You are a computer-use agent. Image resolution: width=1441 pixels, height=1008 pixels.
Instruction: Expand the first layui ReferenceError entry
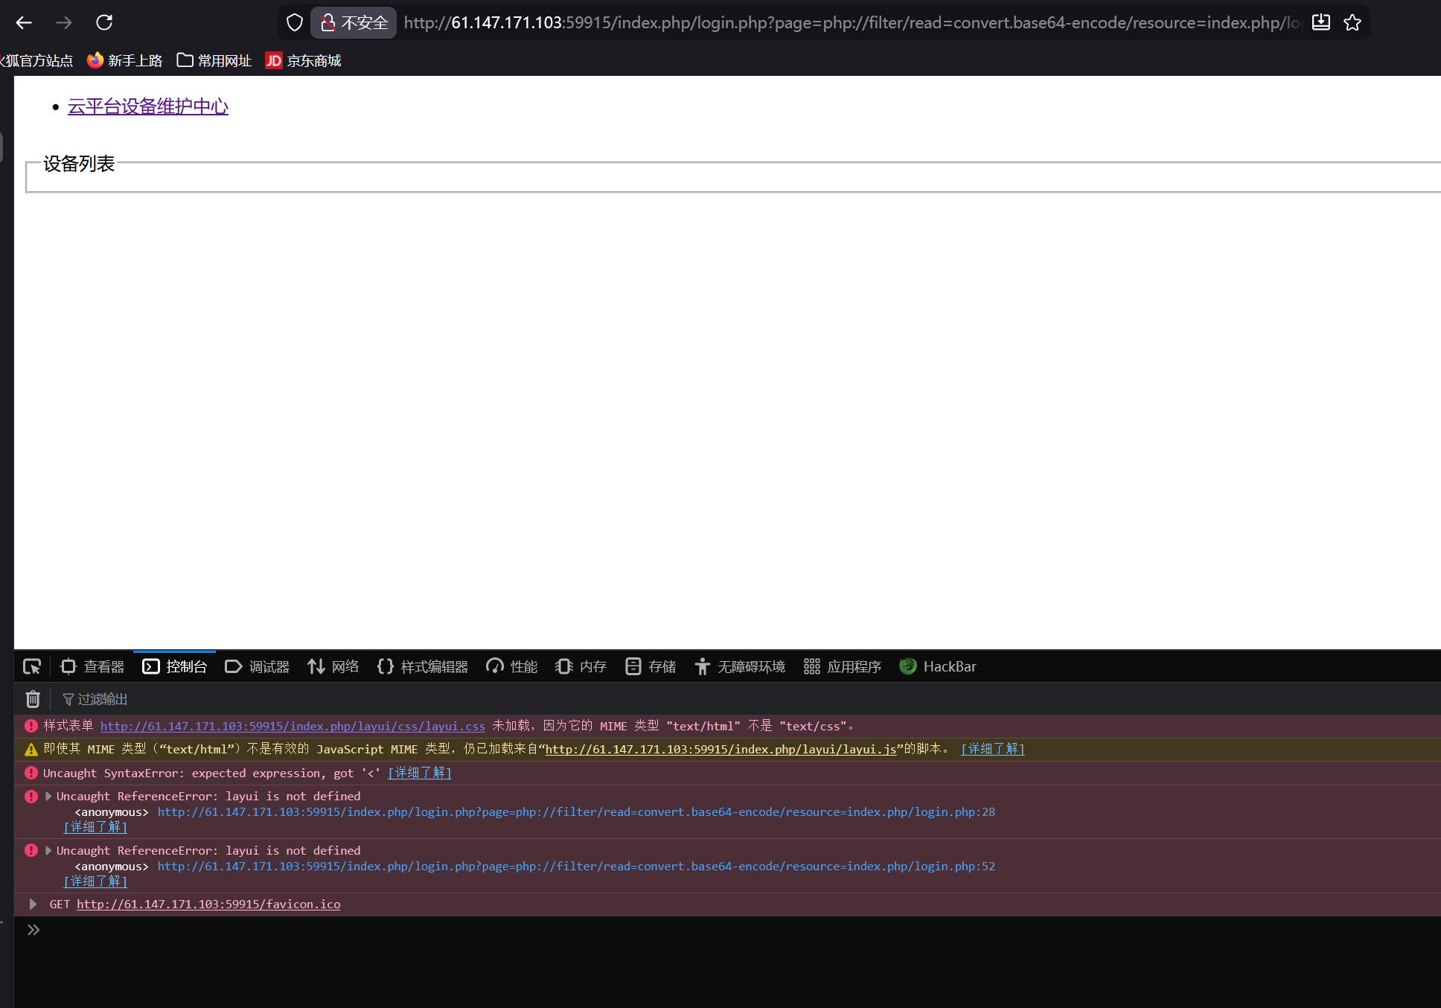point(48,796)
